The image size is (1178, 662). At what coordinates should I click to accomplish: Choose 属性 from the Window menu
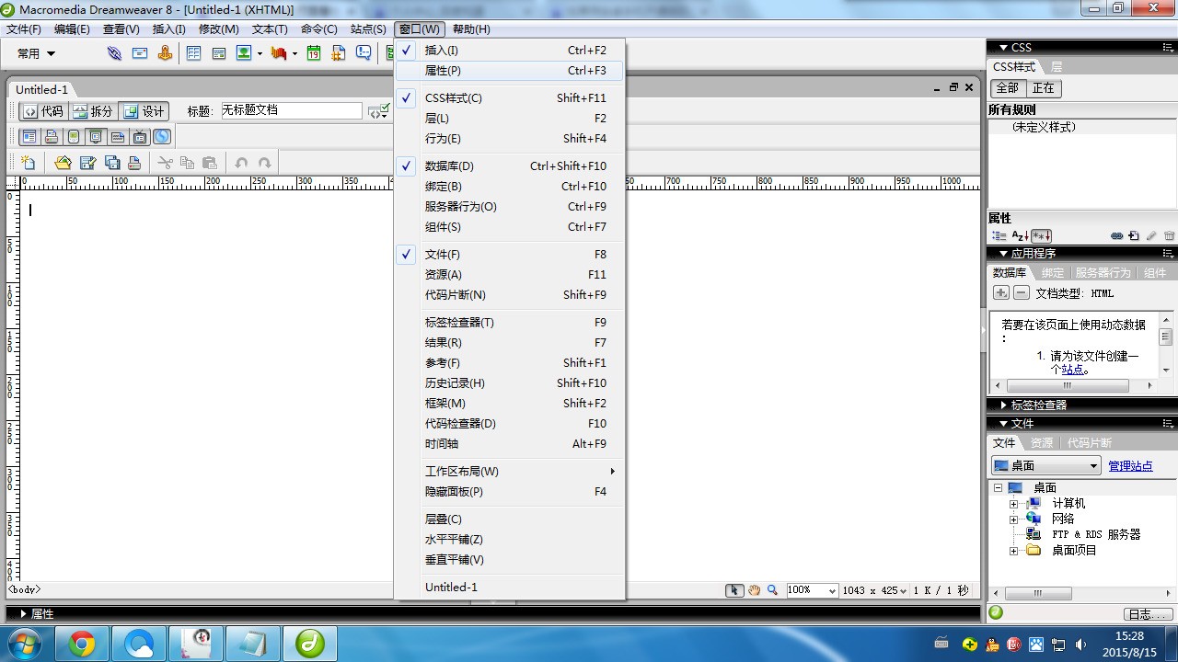(443, 71)
